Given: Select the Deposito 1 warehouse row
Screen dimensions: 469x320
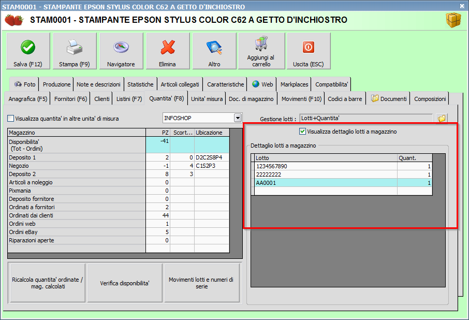Looking at the screenshot, I should pos(119,157).
